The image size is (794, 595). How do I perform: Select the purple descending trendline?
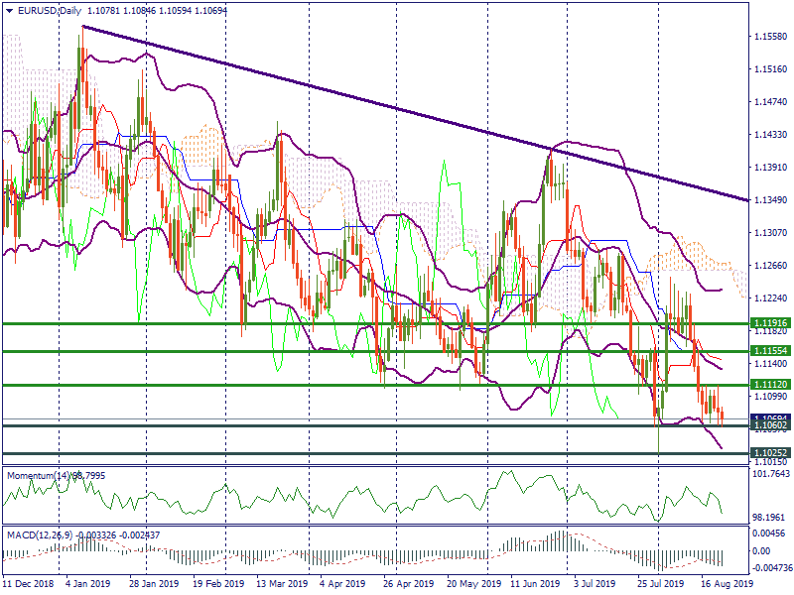(397, 109)
